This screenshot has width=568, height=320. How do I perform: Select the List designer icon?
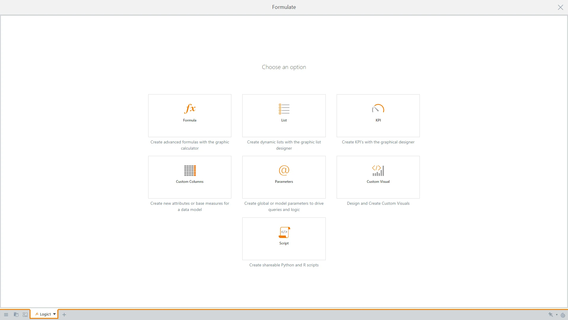point(284,109)
